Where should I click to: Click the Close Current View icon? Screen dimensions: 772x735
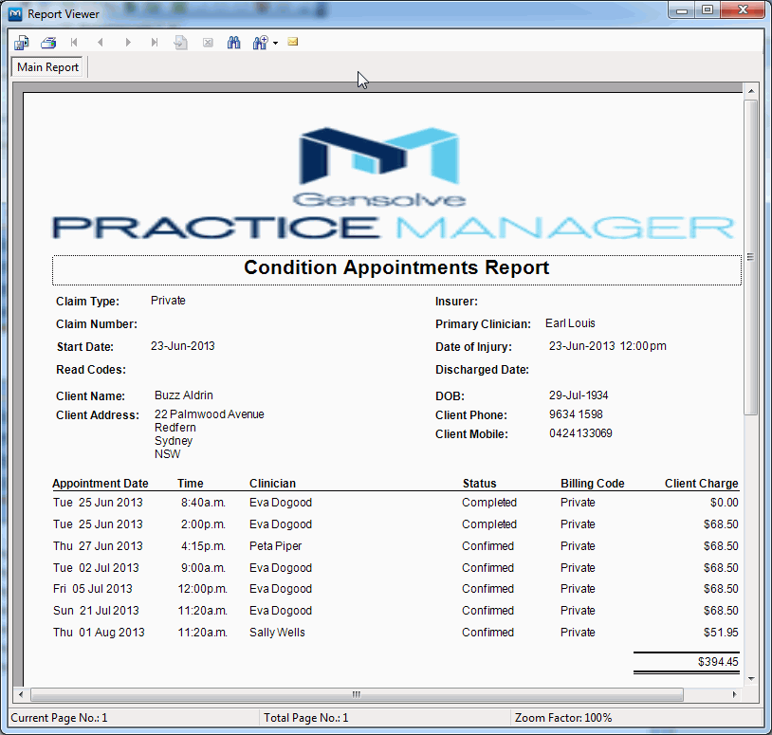tap(207, 42)
